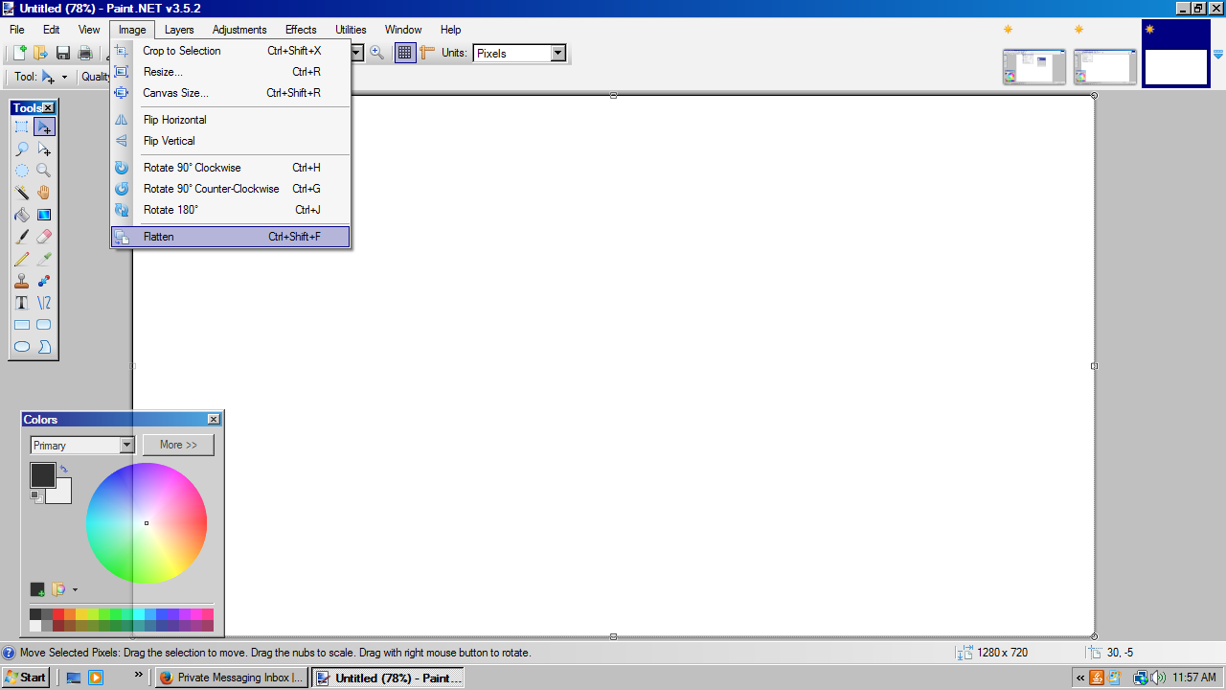The width and height of the screenshot is (1226, 690).
Task: Activate the Text tool
Action: pos(22,303)
